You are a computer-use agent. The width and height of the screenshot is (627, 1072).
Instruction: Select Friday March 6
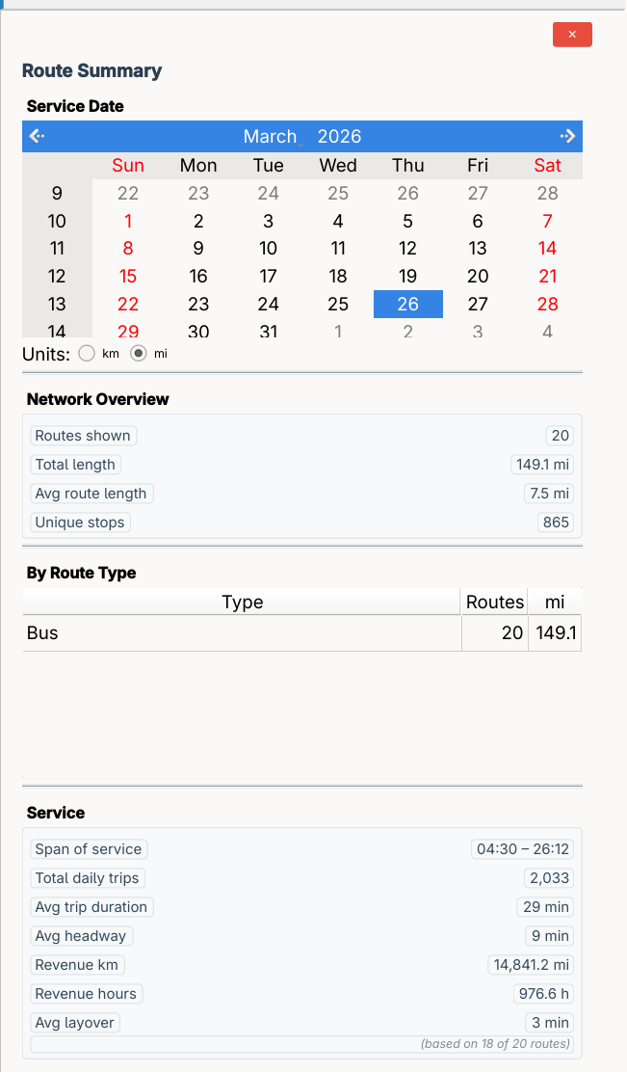(x=478, y=221)
